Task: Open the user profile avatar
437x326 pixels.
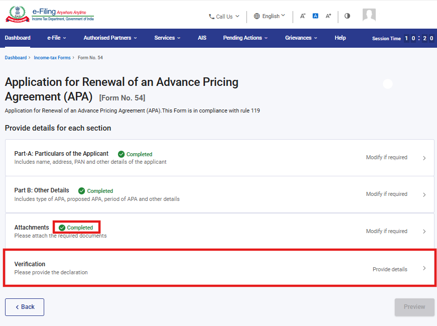Action: coord(369,15)
